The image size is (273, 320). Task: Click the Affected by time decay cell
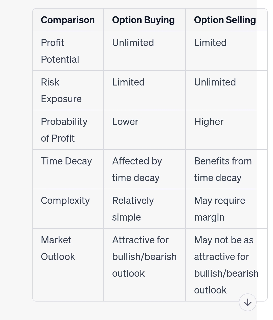click(137, 169)
